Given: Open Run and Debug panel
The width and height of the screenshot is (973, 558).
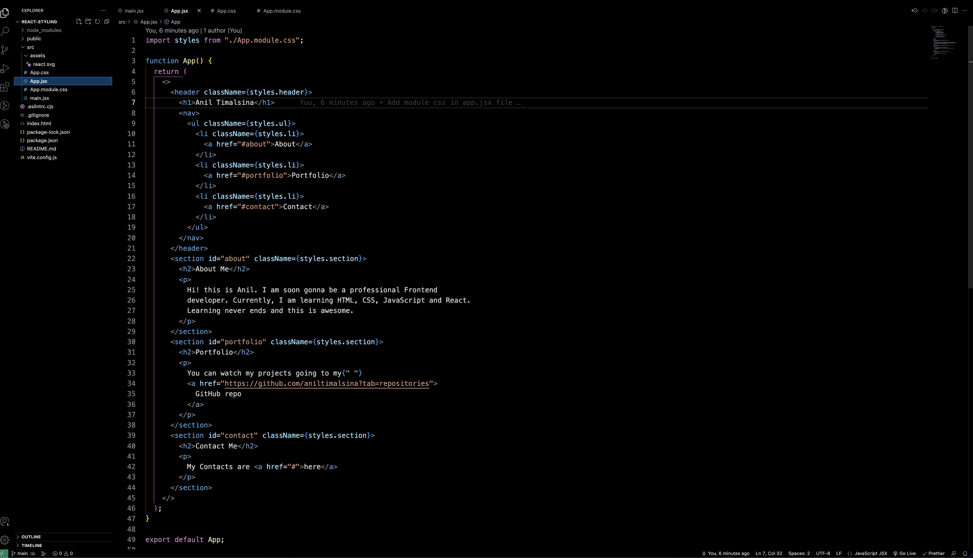Looking at the screenshot, I should tap(5, 68).
